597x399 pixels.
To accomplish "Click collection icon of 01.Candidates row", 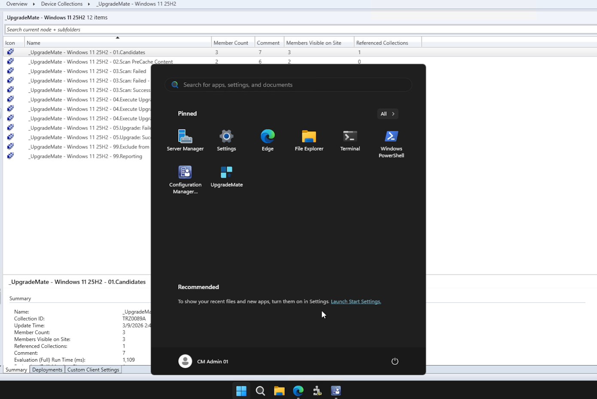I will (x=10, y=52).
